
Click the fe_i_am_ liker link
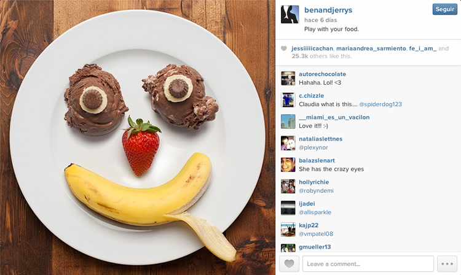(x=423, y=48)
